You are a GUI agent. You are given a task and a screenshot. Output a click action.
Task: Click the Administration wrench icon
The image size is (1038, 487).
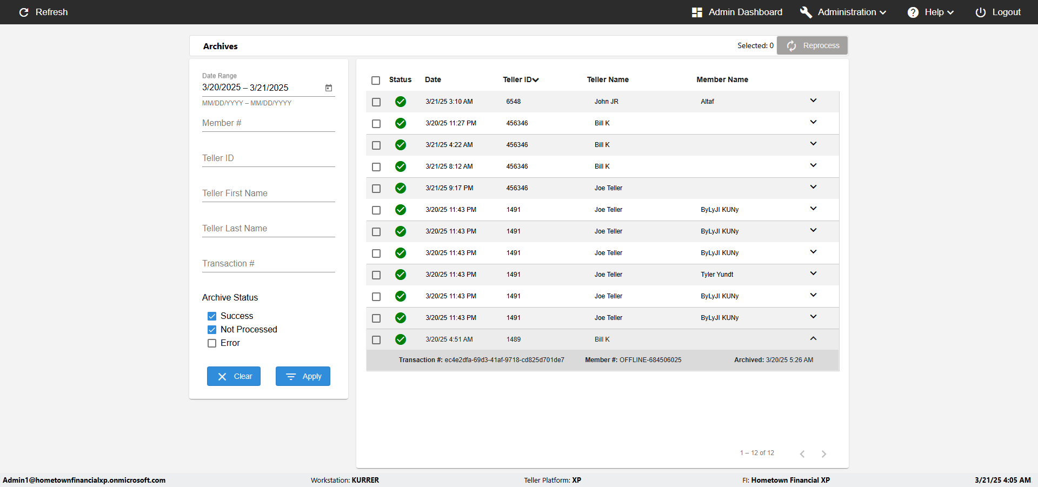pyautogui.click(x=806, y=12)
